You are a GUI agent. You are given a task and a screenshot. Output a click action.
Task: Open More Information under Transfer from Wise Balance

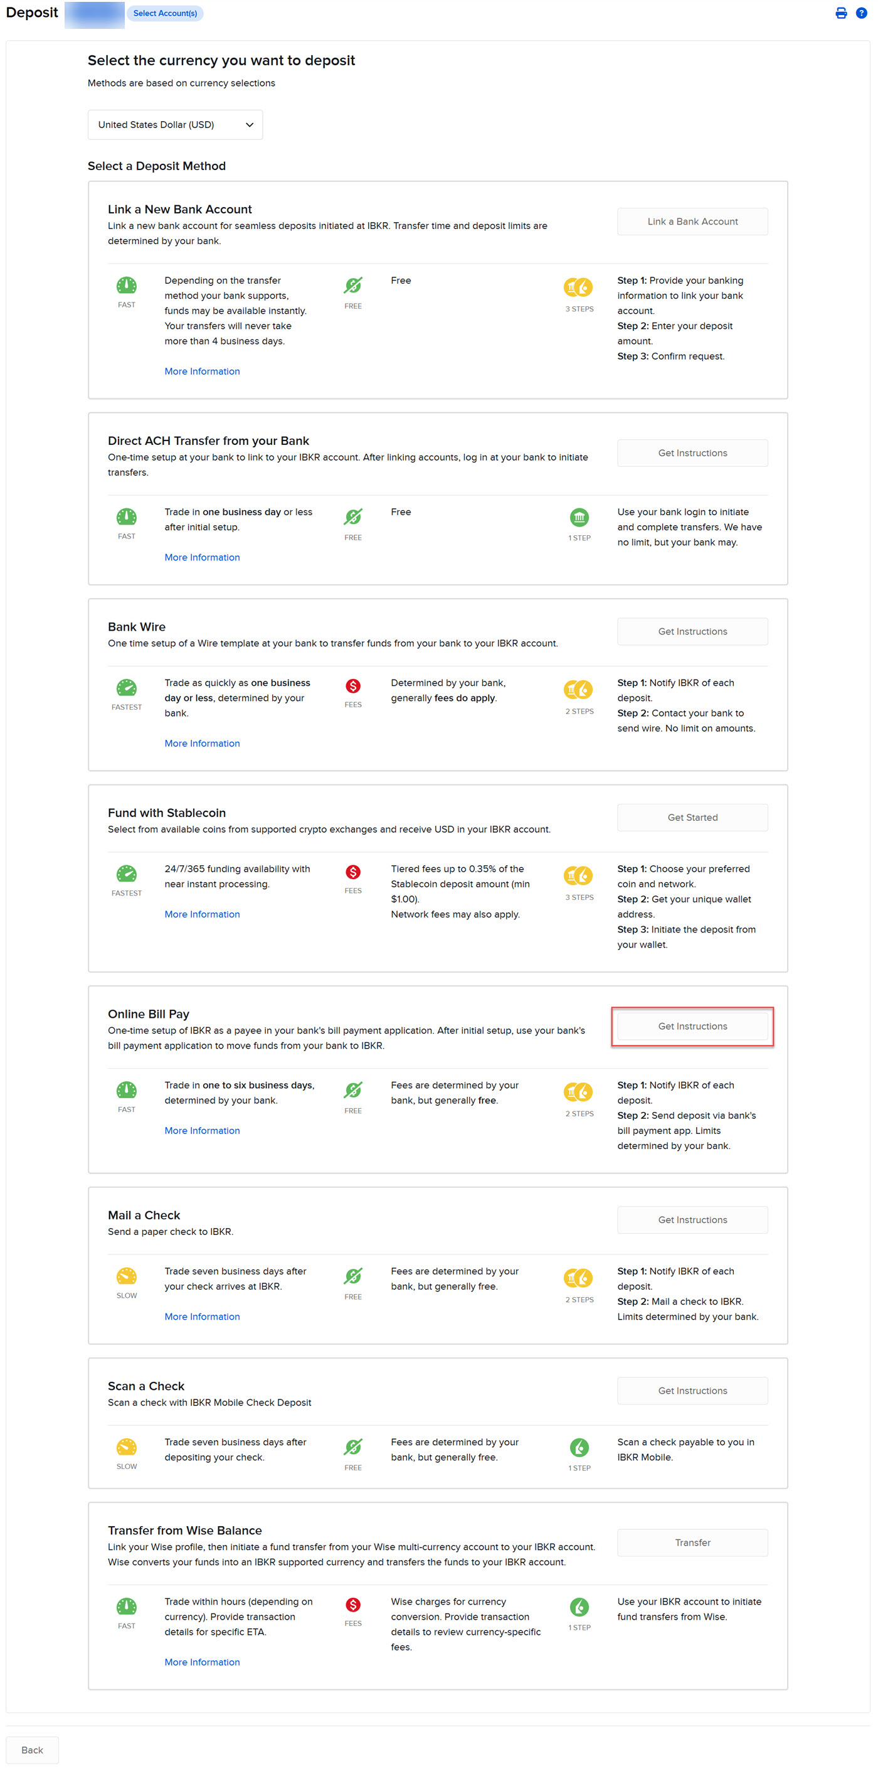click(202, 1662)
